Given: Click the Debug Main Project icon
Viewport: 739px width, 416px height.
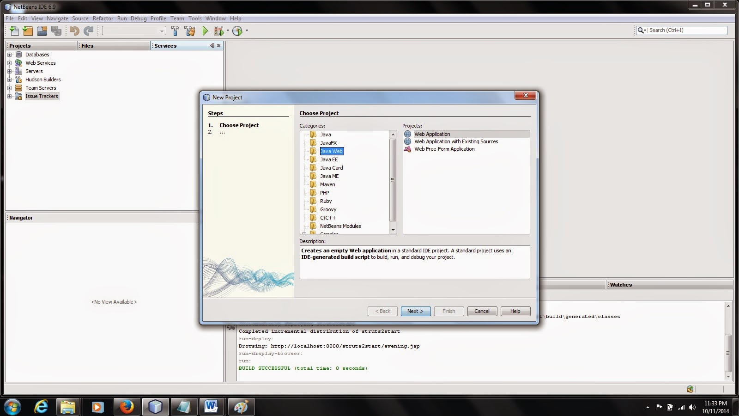Looking at the screenshot, I should tap(218, 31).
